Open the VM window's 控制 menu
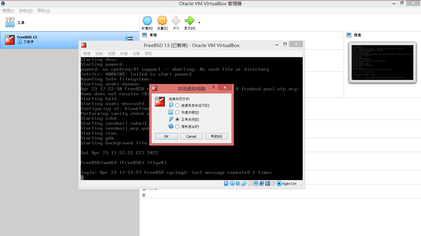The height and width of the screenshot is (236, 421). pyautogui.click(x=99, y=53)
